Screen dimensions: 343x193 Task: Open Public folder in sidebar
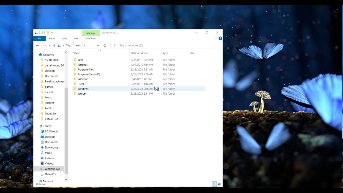49,108
